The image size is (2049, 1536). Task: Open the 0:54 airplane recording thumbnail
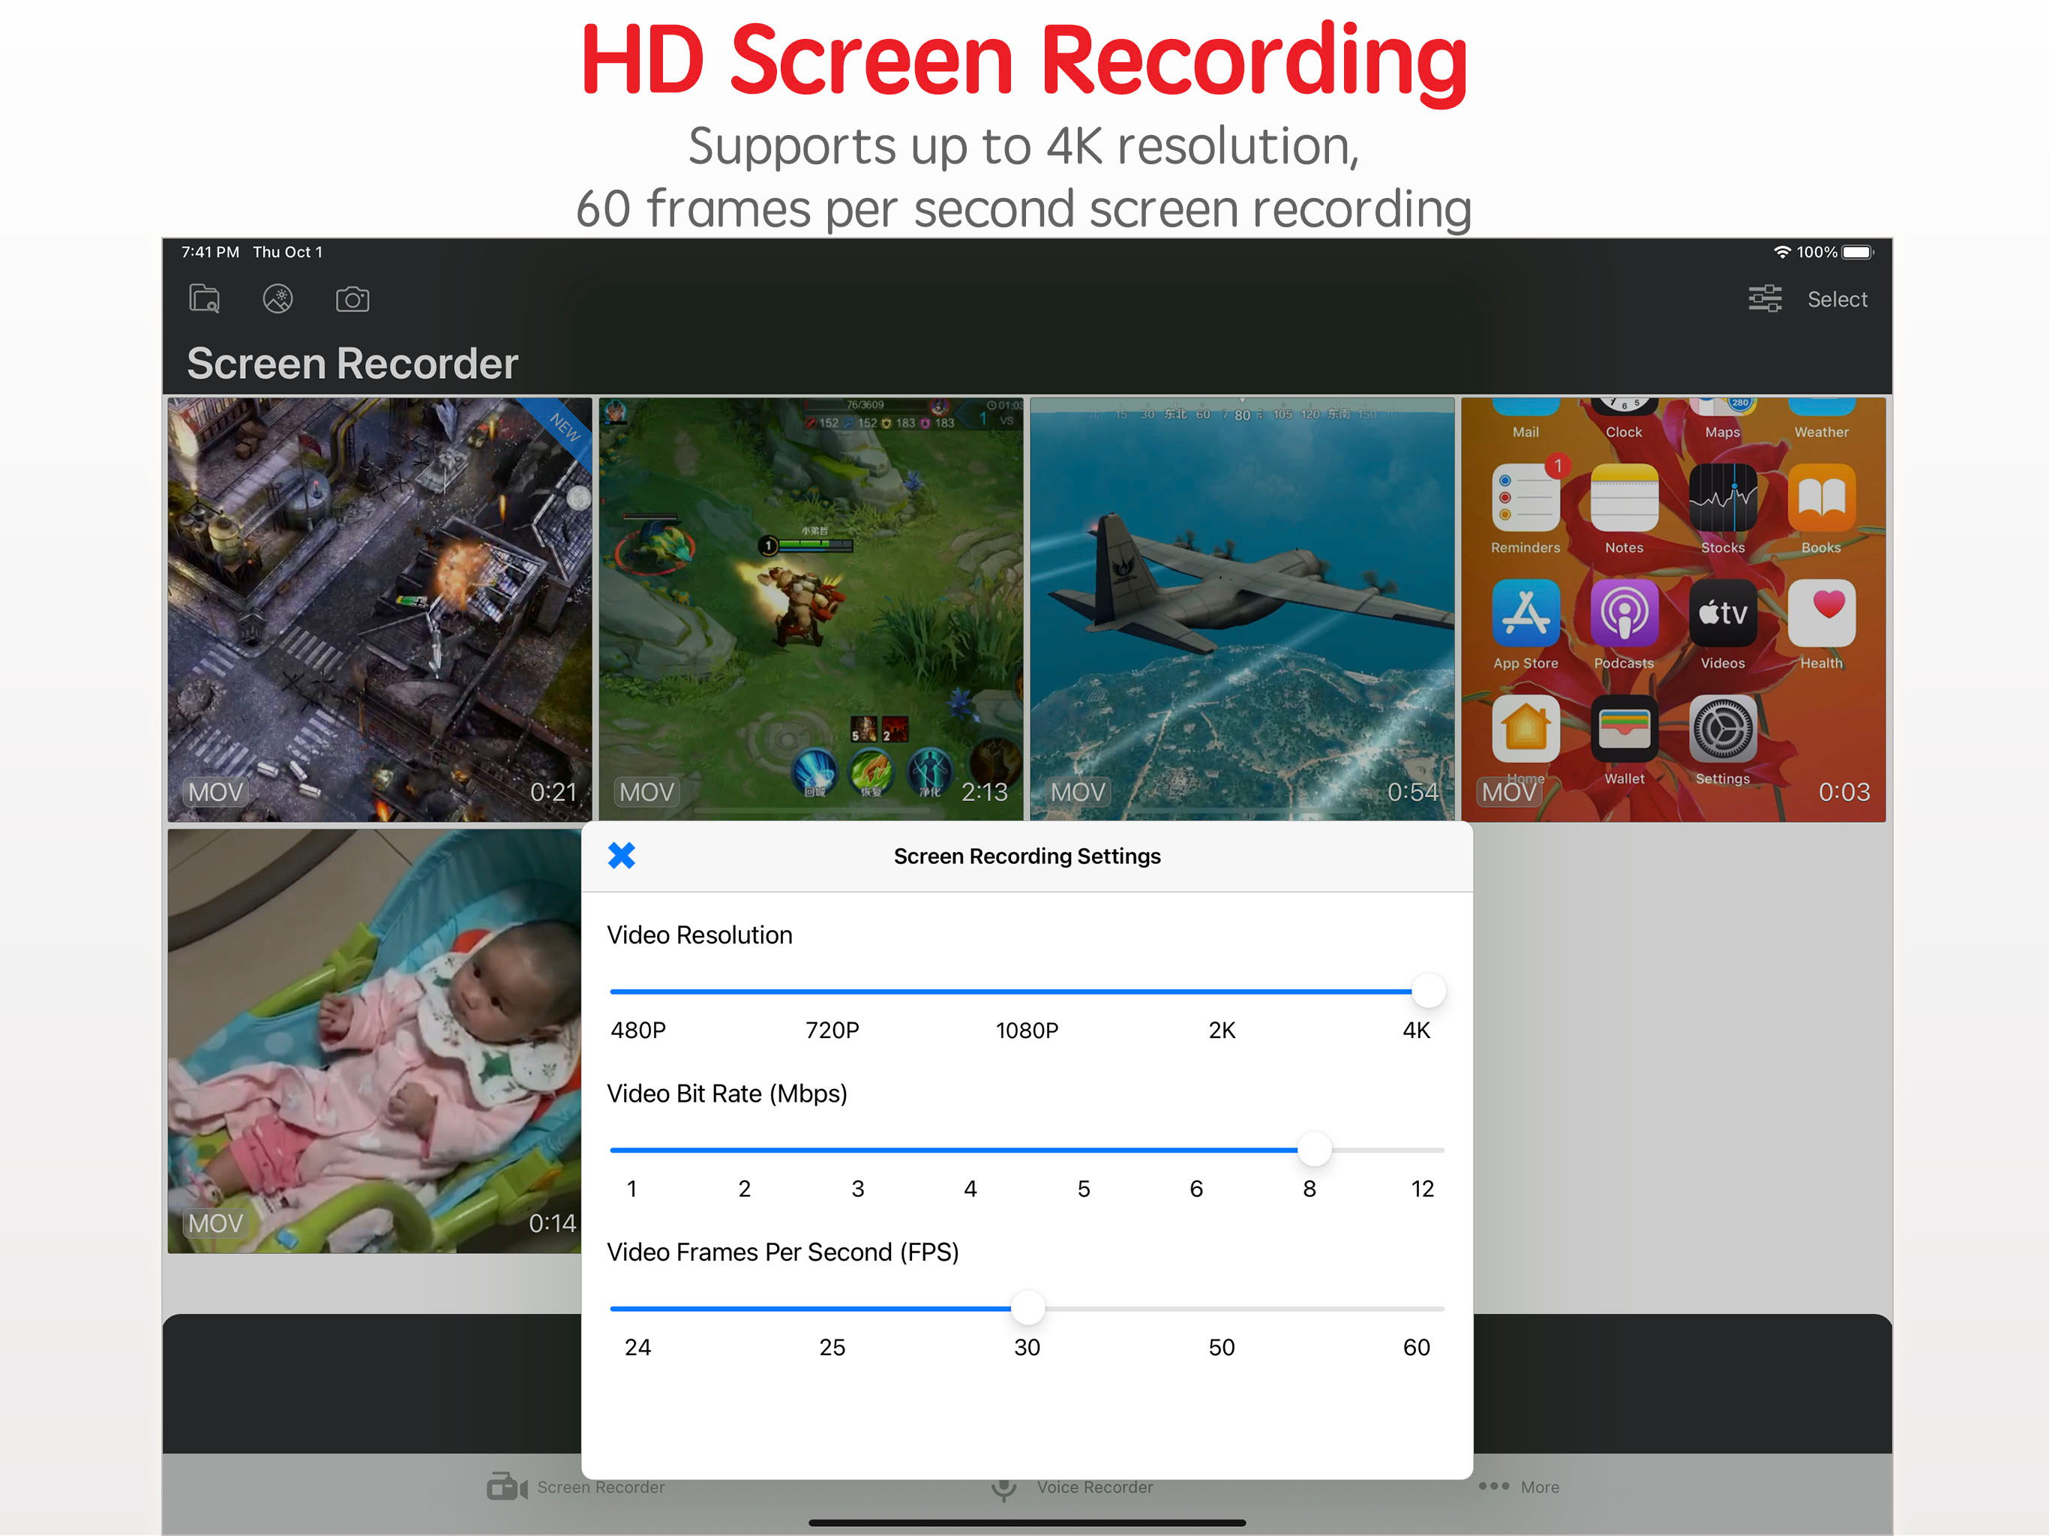click(1242, 609)
